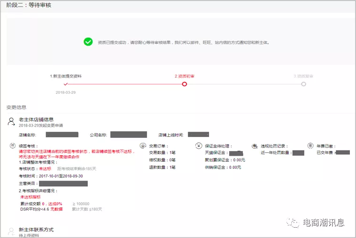356x238 pixels.
Task: Click the 新主体联系方式 user icon
Action: 11,231
